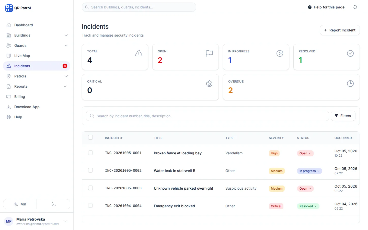This screenshot has width=368, height=230.
Task: Open incident titled Broken fence at loading bay
Action: [178, 153]
